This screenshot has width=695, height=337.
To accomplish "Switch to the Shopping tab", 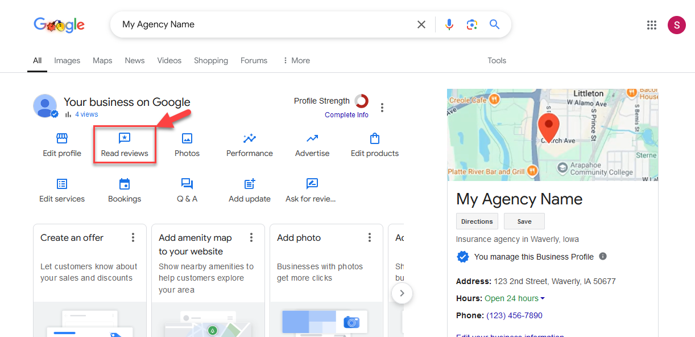I will [211, 60].
